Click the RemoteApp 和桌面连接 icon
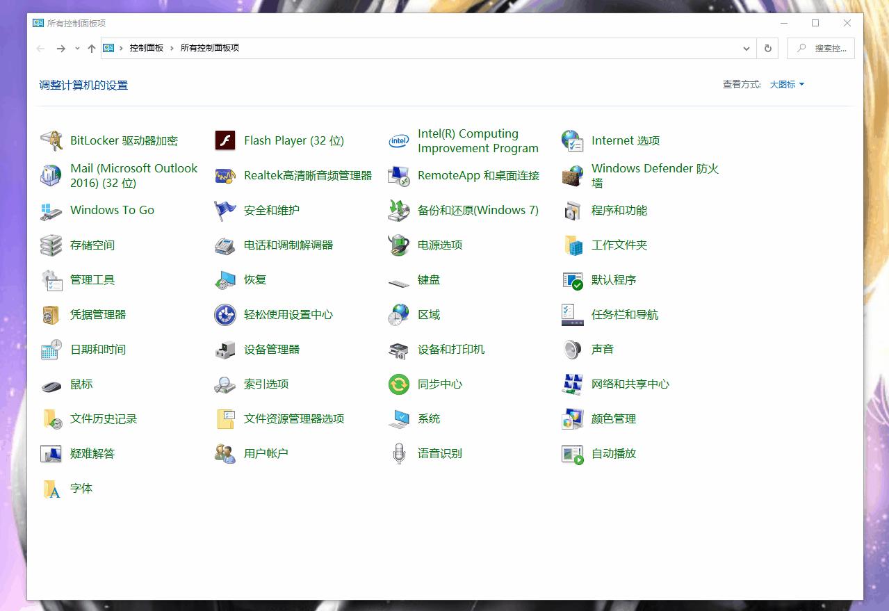This screenshot has width=889, height=611. click(x=399, y=176)
